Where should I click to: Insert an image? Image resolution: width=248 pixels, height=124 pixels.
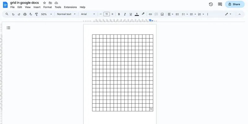162,14
